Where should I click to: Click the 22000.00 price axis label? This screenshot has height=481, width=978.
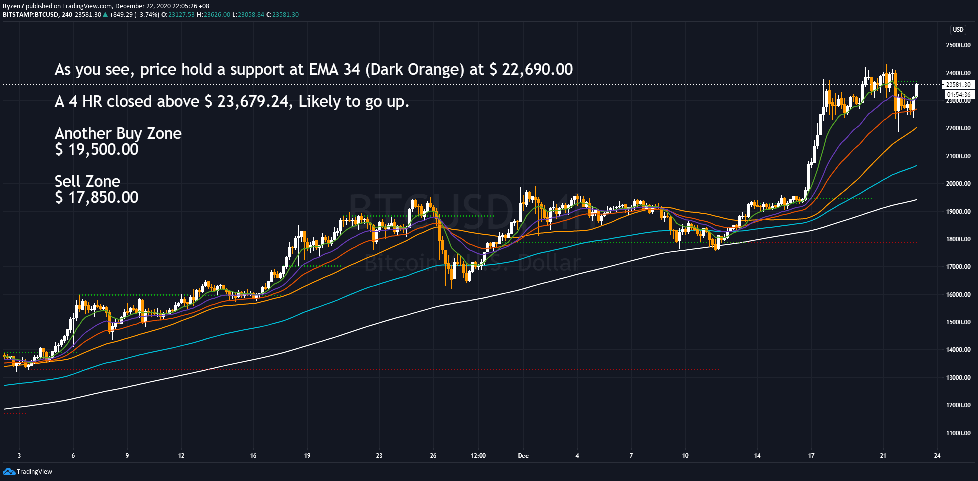958,128
